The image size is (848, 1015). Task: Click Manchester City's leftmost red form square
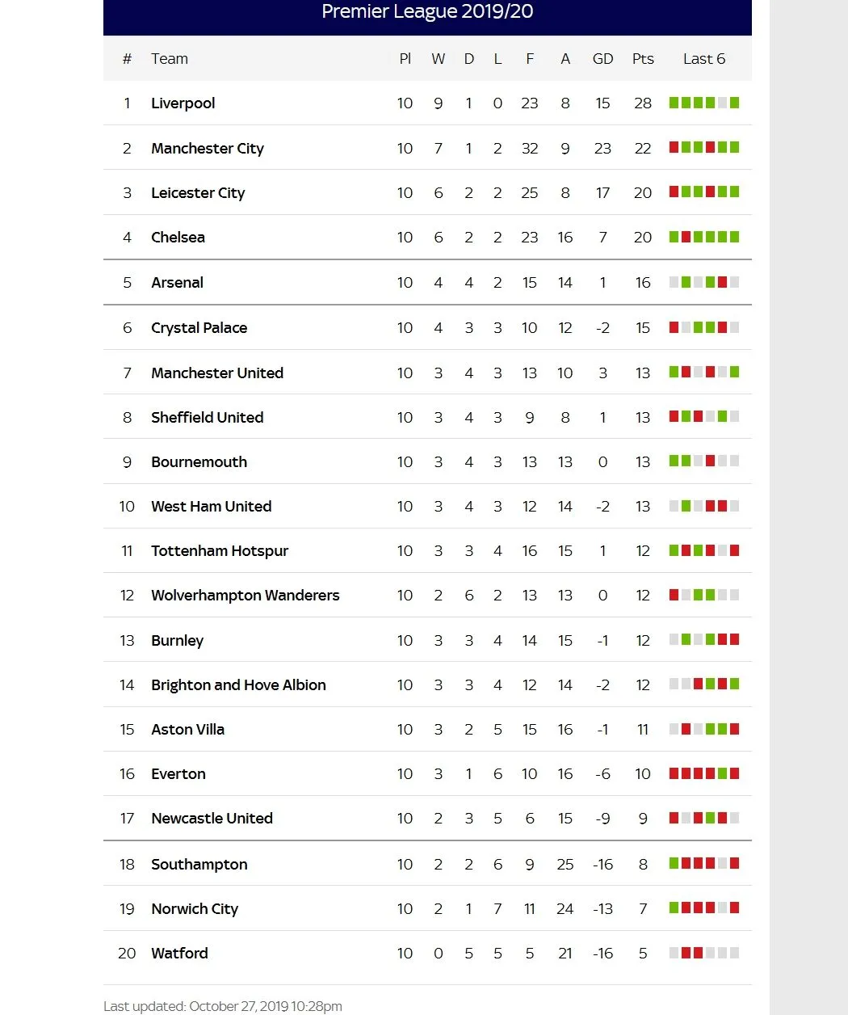pyautogui.click(x=674, y=147)
